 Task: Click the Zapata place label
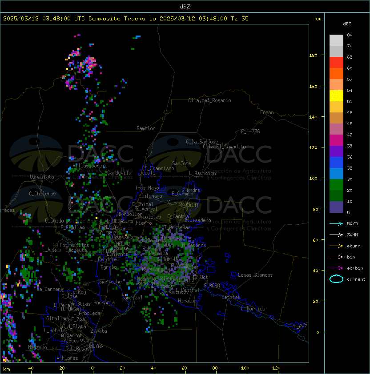click(99, 331)
